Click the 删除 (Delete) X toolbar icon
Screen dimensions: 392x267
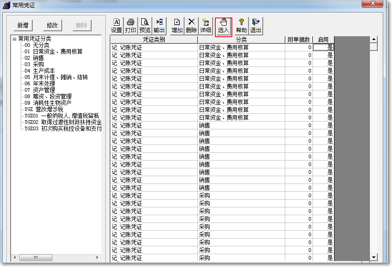191,26
